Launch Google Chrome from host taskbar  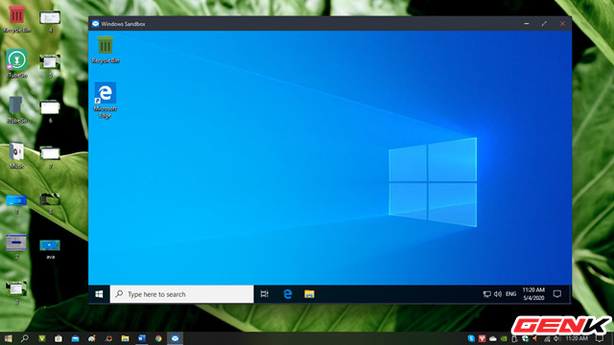point(158,338)
